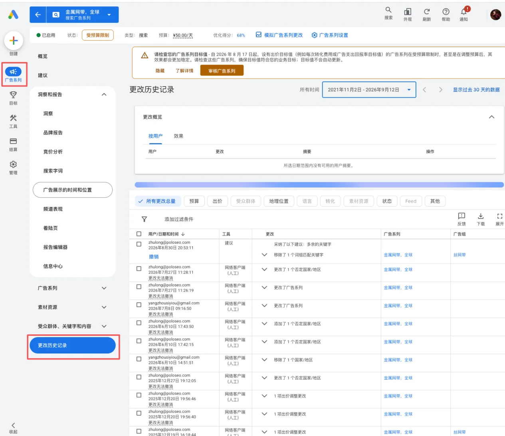Screen dimensions: 505x436
Task: Switch to the 效果 tab
Action: (x=178, y=136)
